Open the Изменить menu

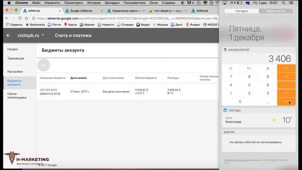pyautogui.click(x=52, y=3)
